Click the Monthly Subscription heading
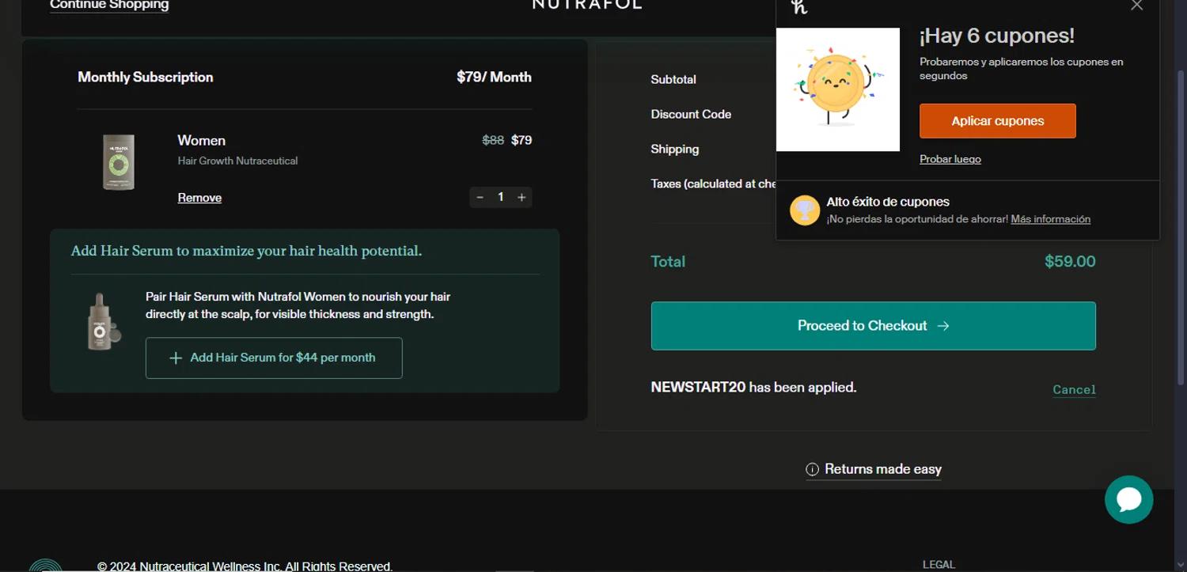The image size is (1187, 572). tap(146, 78)
